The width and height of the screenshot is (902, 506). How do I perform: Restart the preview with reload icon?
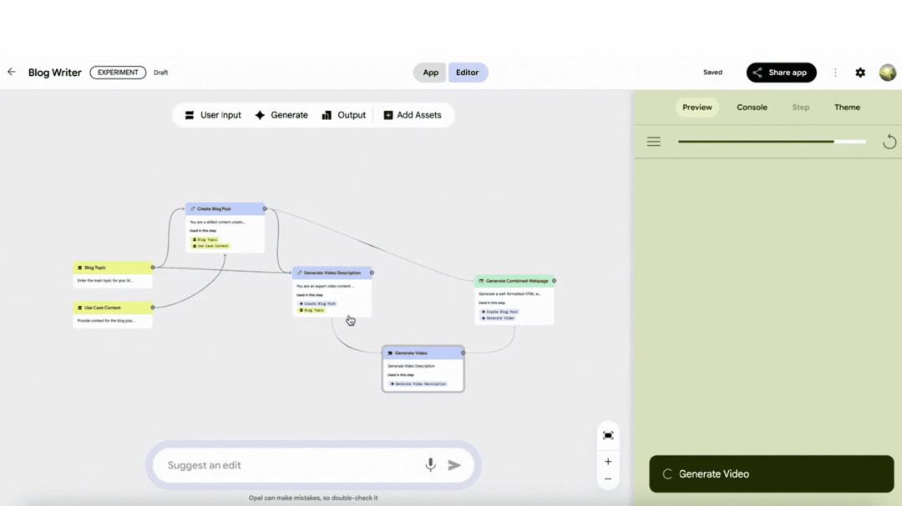pos(889,141)
